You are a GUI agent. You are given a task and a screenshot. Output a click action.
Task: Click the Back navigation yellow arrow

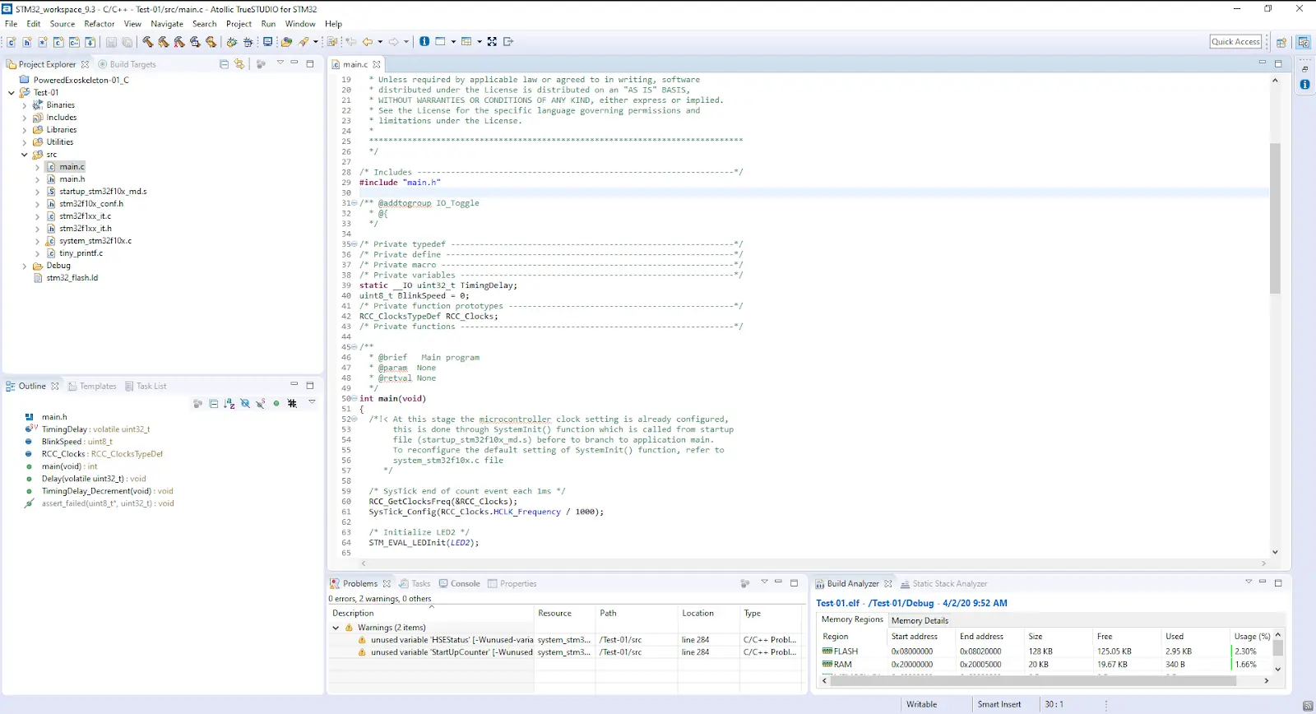(368, 42)
